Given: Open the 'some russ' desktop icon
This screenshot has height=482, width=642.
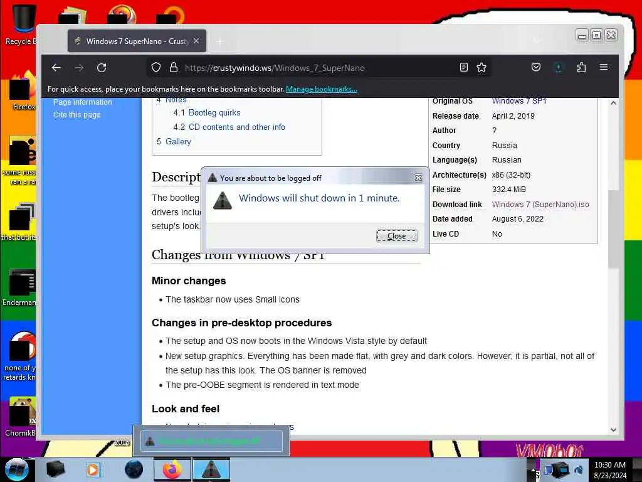Looking at the screenshot, I should 21,161.
